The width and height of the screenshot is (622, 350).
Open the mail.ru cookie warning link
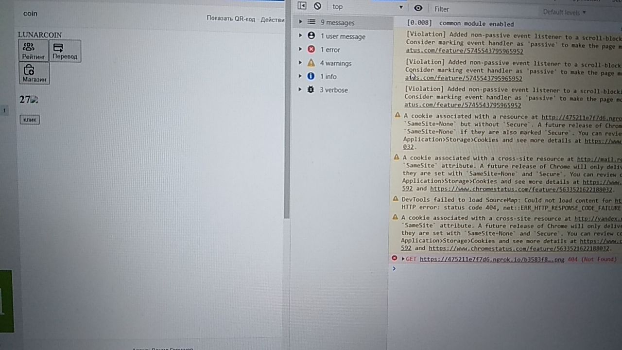click(x=599, y=159)
